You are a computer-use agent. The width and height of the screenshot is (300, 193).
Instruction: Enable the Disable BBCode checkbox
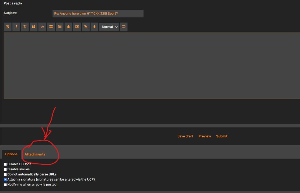pos(5,164)
